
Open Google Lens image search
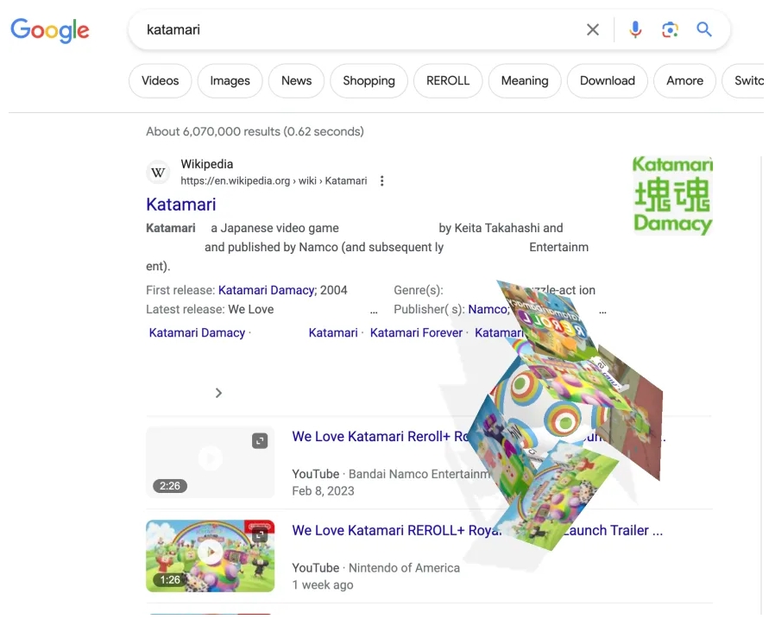coord(670,29)
